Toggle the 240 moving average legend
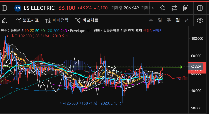The width and height of the screenshot is (209, 114). tap(64, 31)
